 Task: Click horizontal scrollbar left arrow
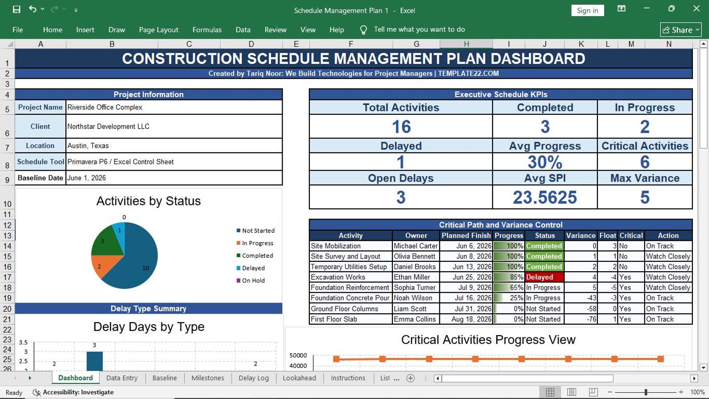(x=438, y=378)
